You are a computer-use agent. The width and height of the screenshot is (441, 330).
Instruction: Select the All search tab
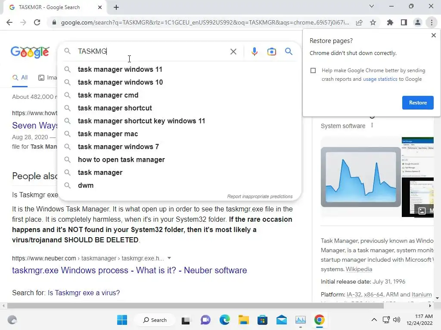pos(20,78)
